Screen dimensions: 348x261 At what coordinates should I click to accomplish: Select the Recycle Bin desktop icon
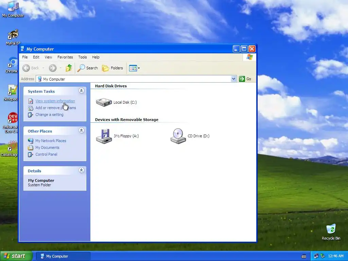331,232
